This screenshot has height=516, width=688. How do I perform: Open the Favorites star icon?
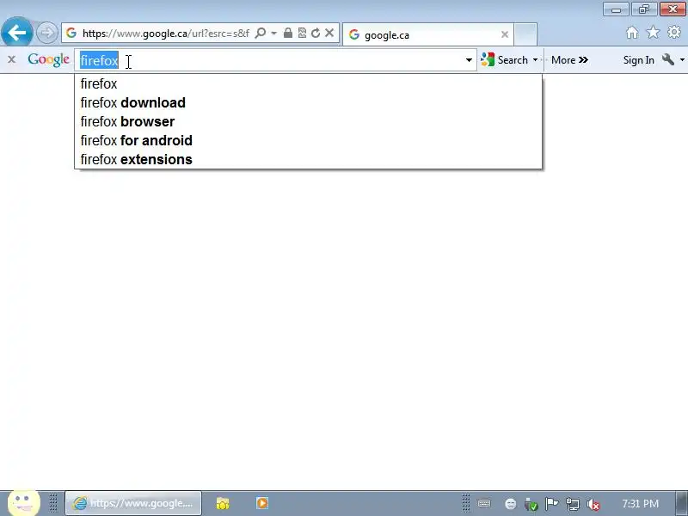pos(653,33)
